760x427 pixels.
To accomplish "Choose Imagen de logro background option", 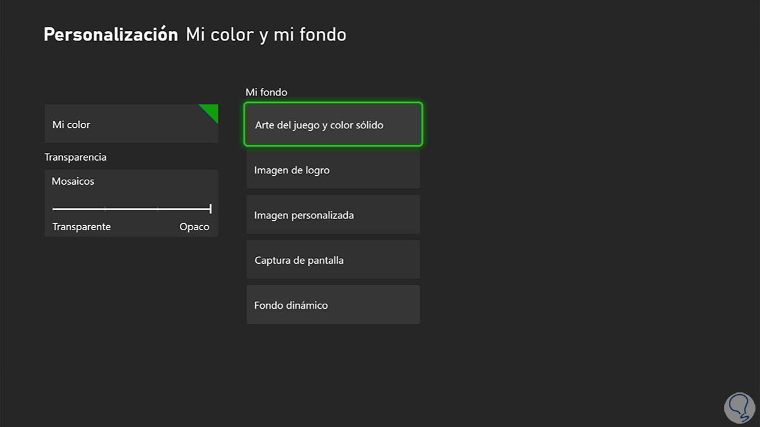I will click(x=333, y=170).
